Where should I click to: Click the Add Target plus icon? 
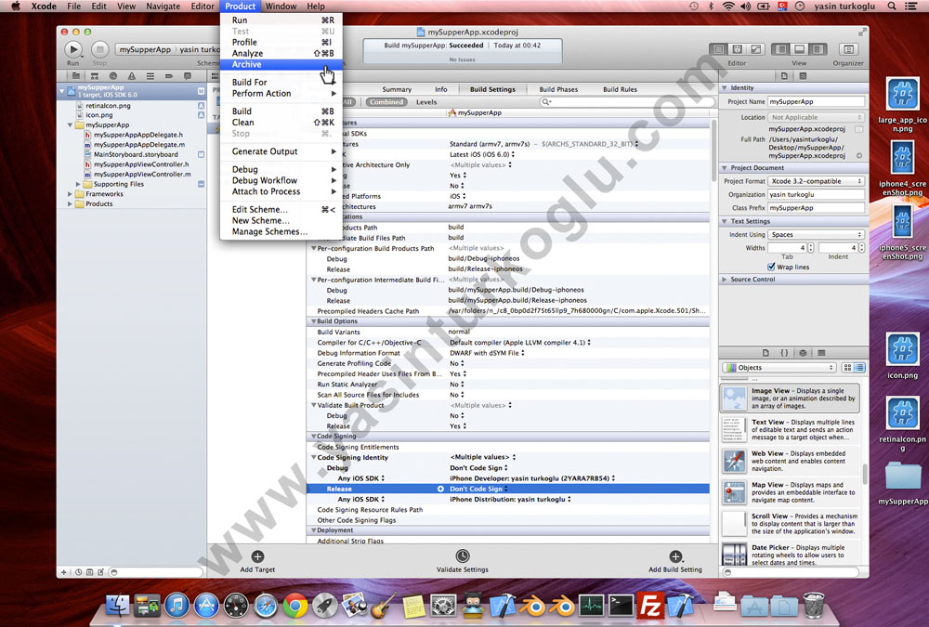(257, 556)
